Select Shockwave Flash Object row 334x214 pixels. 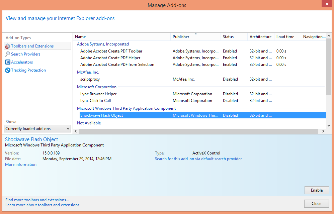point(202,115)
